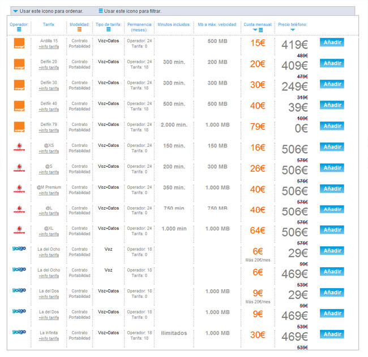Click the Operador column header
368x357 pixels.
point(19,24)
